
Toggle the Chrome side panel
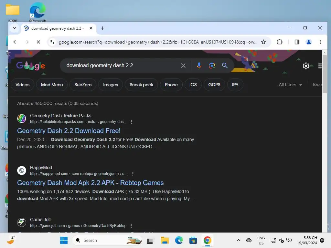click(297, 42)
